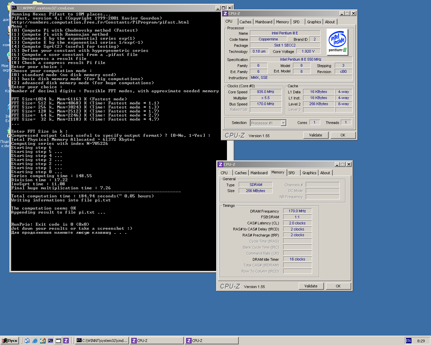431x345 pixels.
Task: Switch to Mainboard tab in lower CPU-Z window
Action: [259, 173]
